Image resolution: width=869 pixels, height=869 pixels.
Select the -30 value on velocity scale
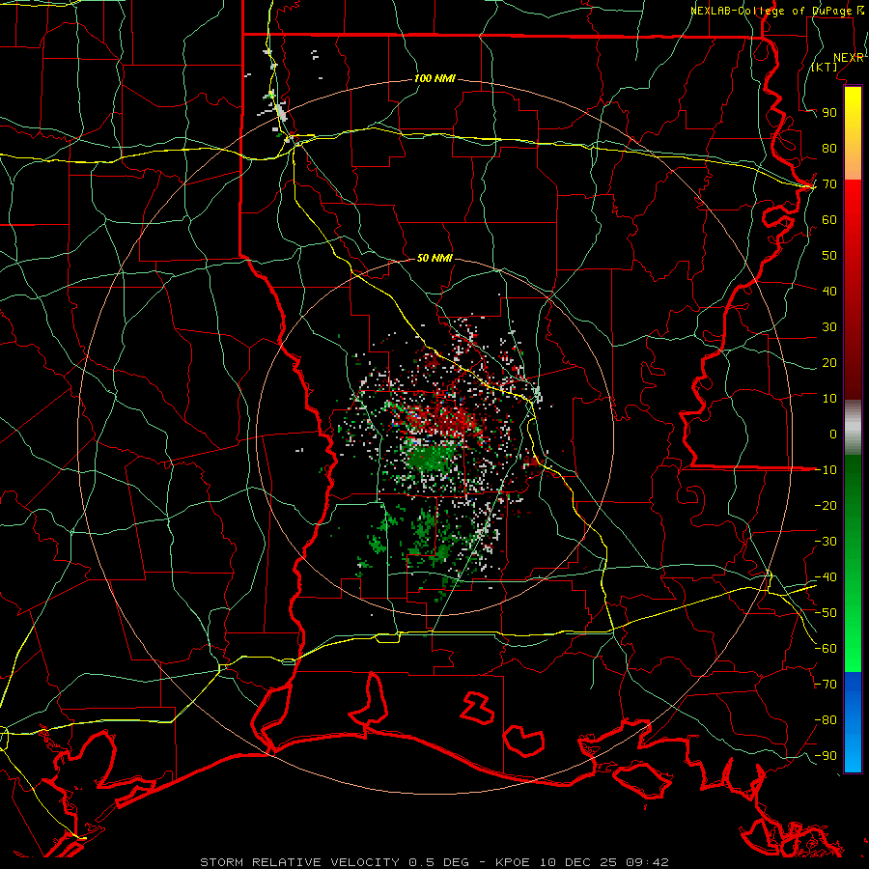[x=826, y=542]
